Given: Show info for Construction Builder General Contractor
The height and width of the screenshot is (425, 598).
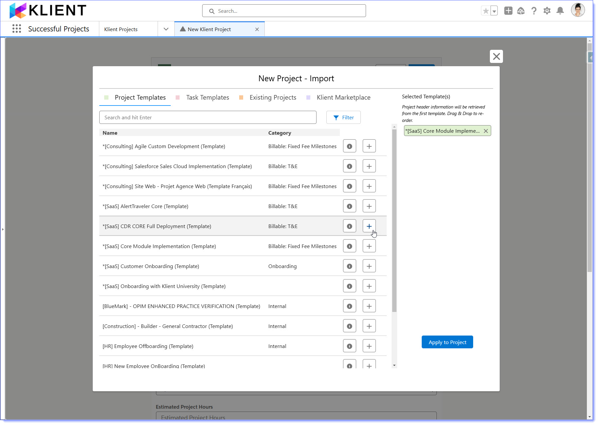Looking at the screenshot, I should (349, 326).
